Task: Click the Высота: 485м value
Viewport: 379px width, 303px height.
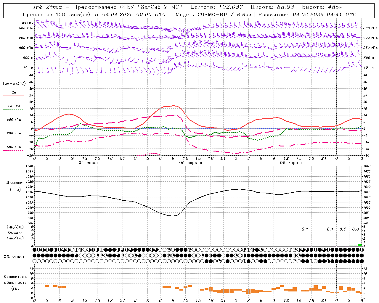Action: tap(322, 7)
